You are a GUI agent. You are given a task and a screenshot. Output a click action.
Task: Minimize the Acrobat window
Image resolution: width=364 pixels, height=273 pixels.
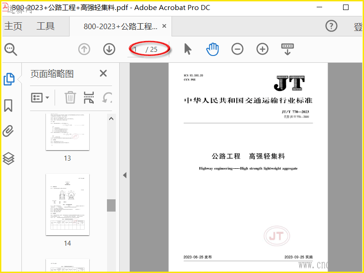[319, 7]
